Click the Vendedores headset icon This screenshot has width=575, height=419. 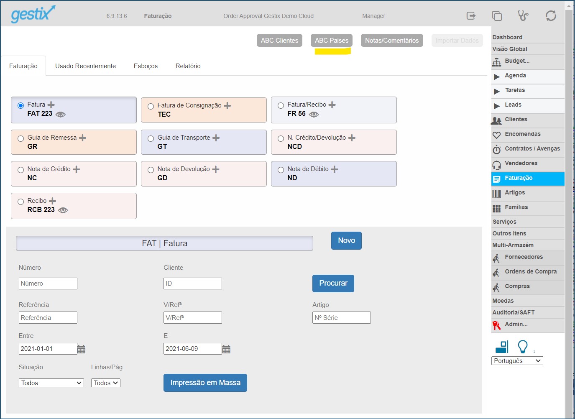pyautogui.click(x=496, y=165)
